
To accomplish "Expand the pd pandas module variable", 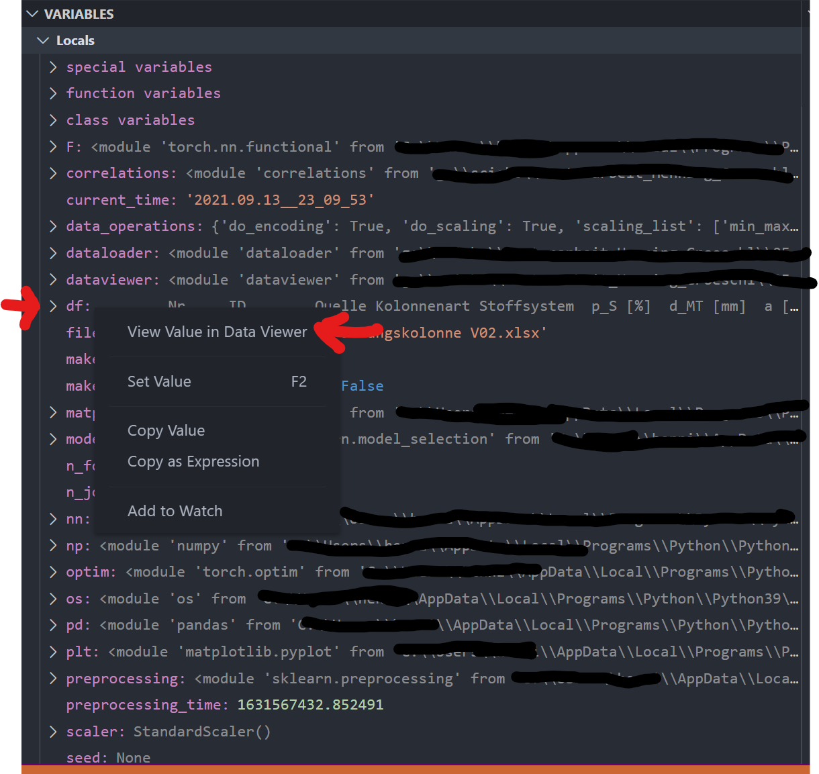I will 53,624.
